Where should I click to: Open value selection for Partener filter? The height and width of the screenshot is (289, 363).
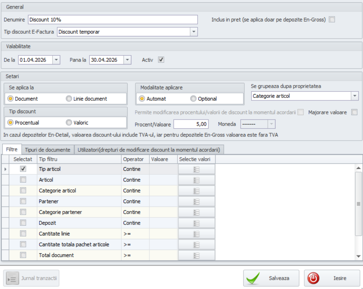click(x=196, y=202)
